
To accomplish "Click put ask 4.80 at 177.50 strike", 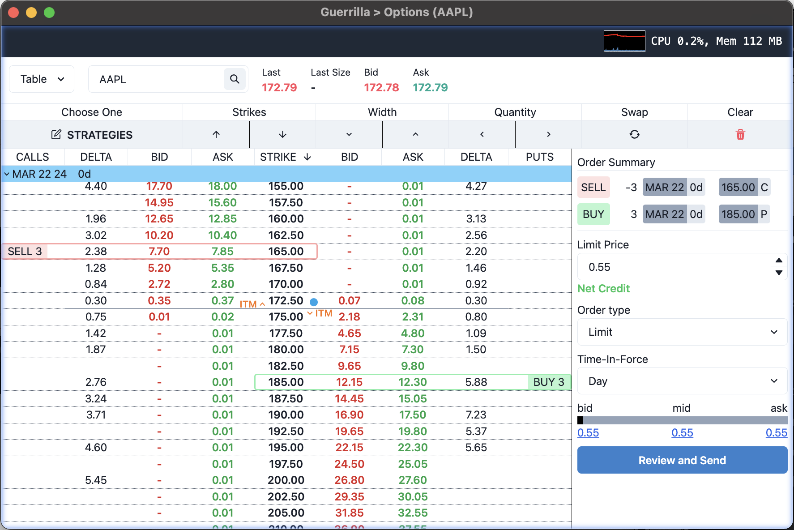I will pyautogui.click(x=413, y=333).
